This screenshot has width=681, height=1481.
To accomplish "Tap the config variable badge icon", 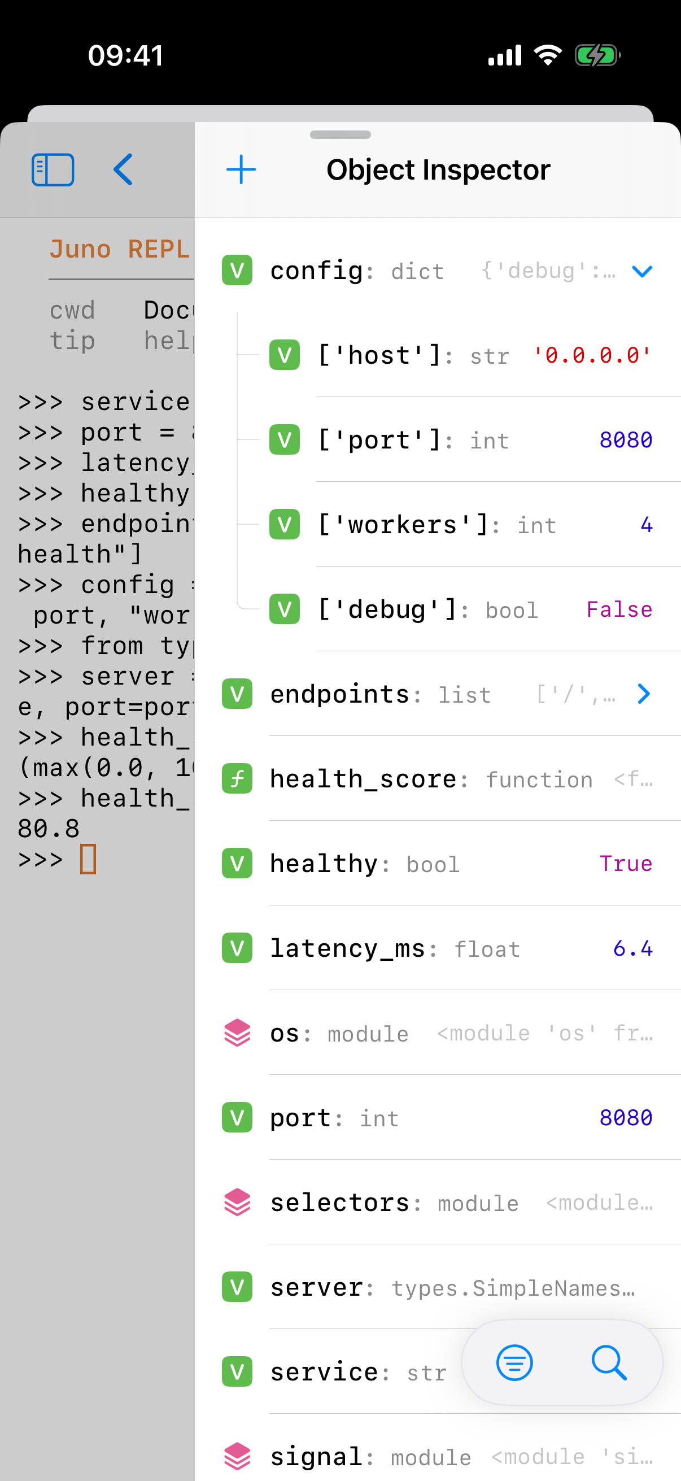I will pos(237,270).
